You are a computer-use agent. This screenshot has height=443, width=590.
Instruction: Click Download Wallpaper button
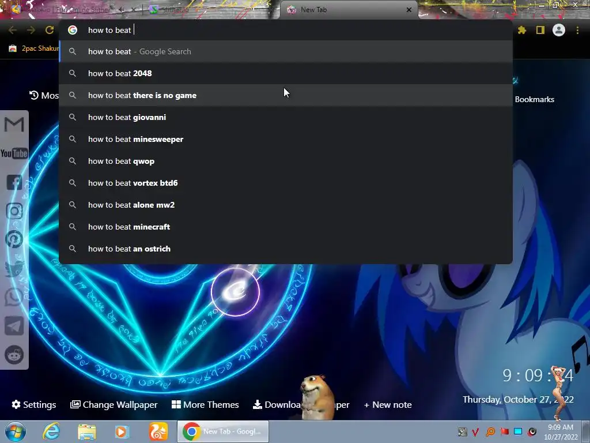(x=301, y=404)
